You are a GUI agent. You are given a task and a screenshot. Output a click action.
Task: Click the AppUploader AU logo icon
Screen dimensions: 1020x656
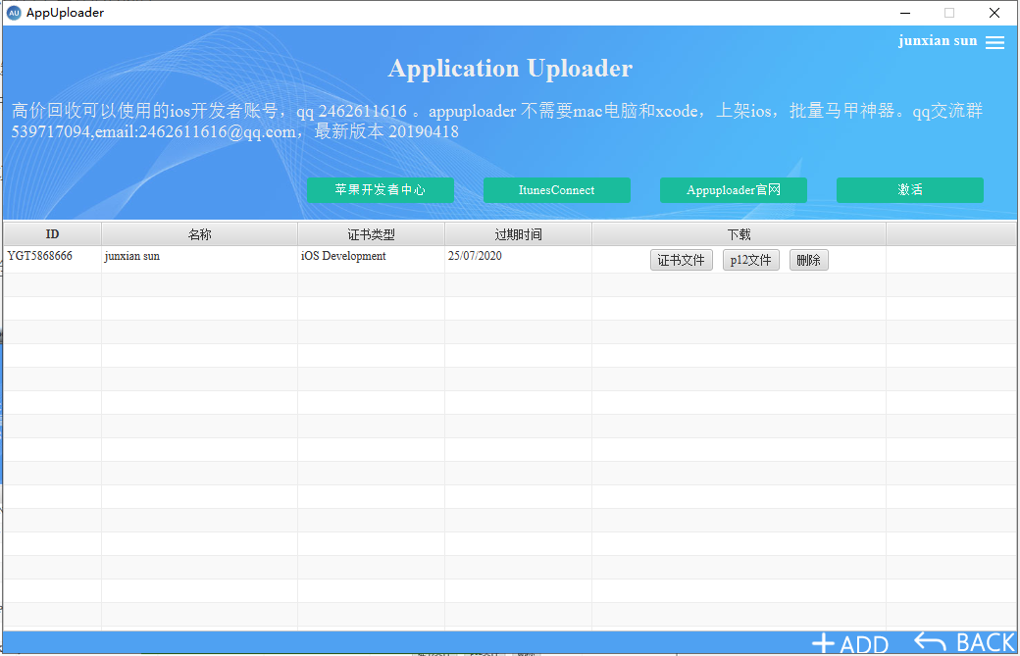pos(14,13)
